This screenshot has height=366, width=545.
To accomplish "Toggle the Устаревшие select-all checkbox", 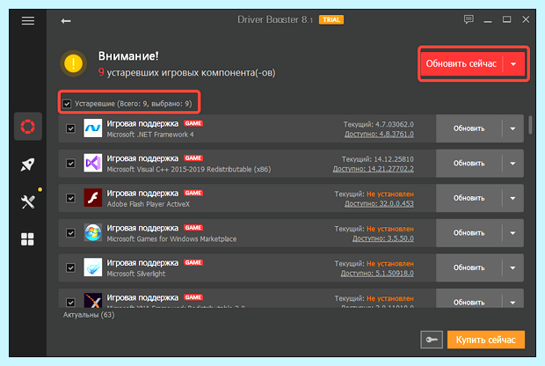I will tap(67, 104).
